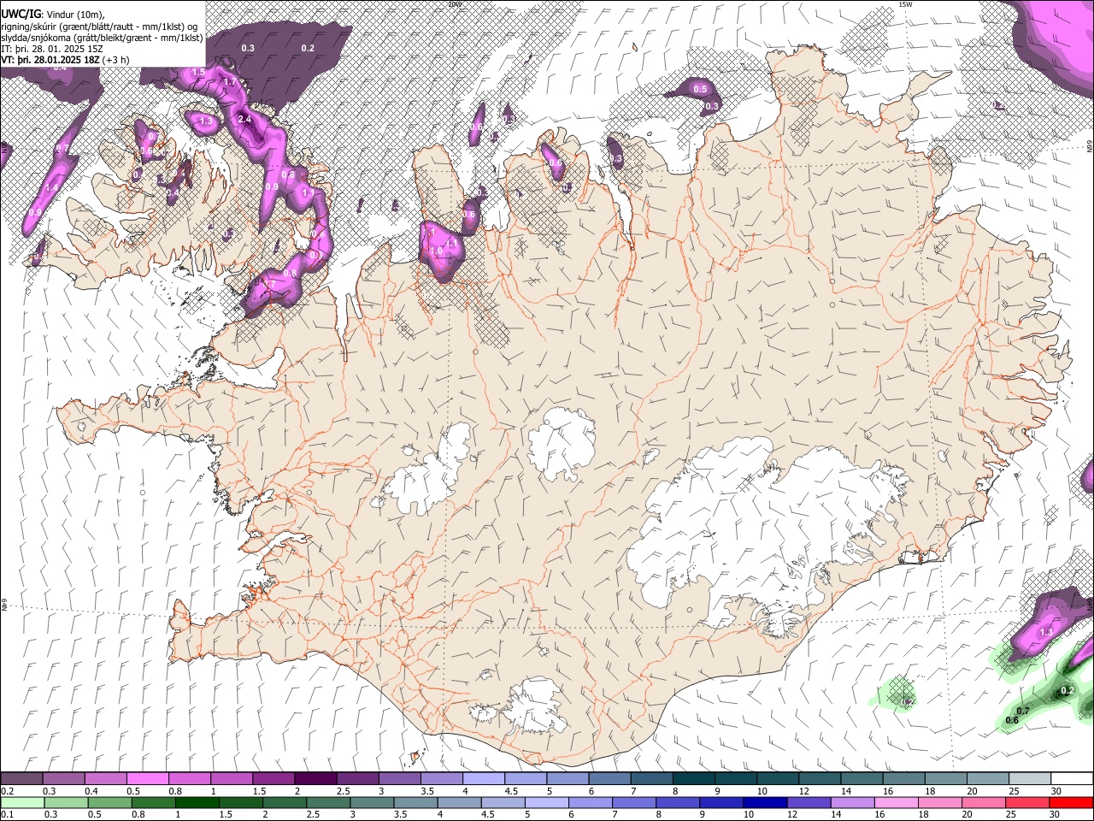
Task: Pick the 0.1 pale green rain legend swatch
Action: [22, 802]
